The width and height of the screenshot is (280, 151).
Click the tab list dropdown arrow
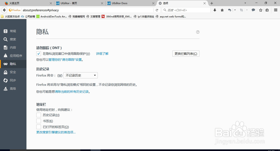coord(245,3)
